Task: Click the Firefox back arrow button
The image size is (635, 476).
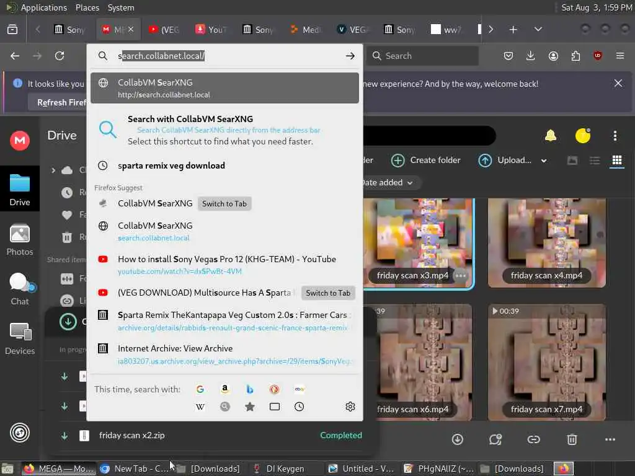Action: pos(15,56)
